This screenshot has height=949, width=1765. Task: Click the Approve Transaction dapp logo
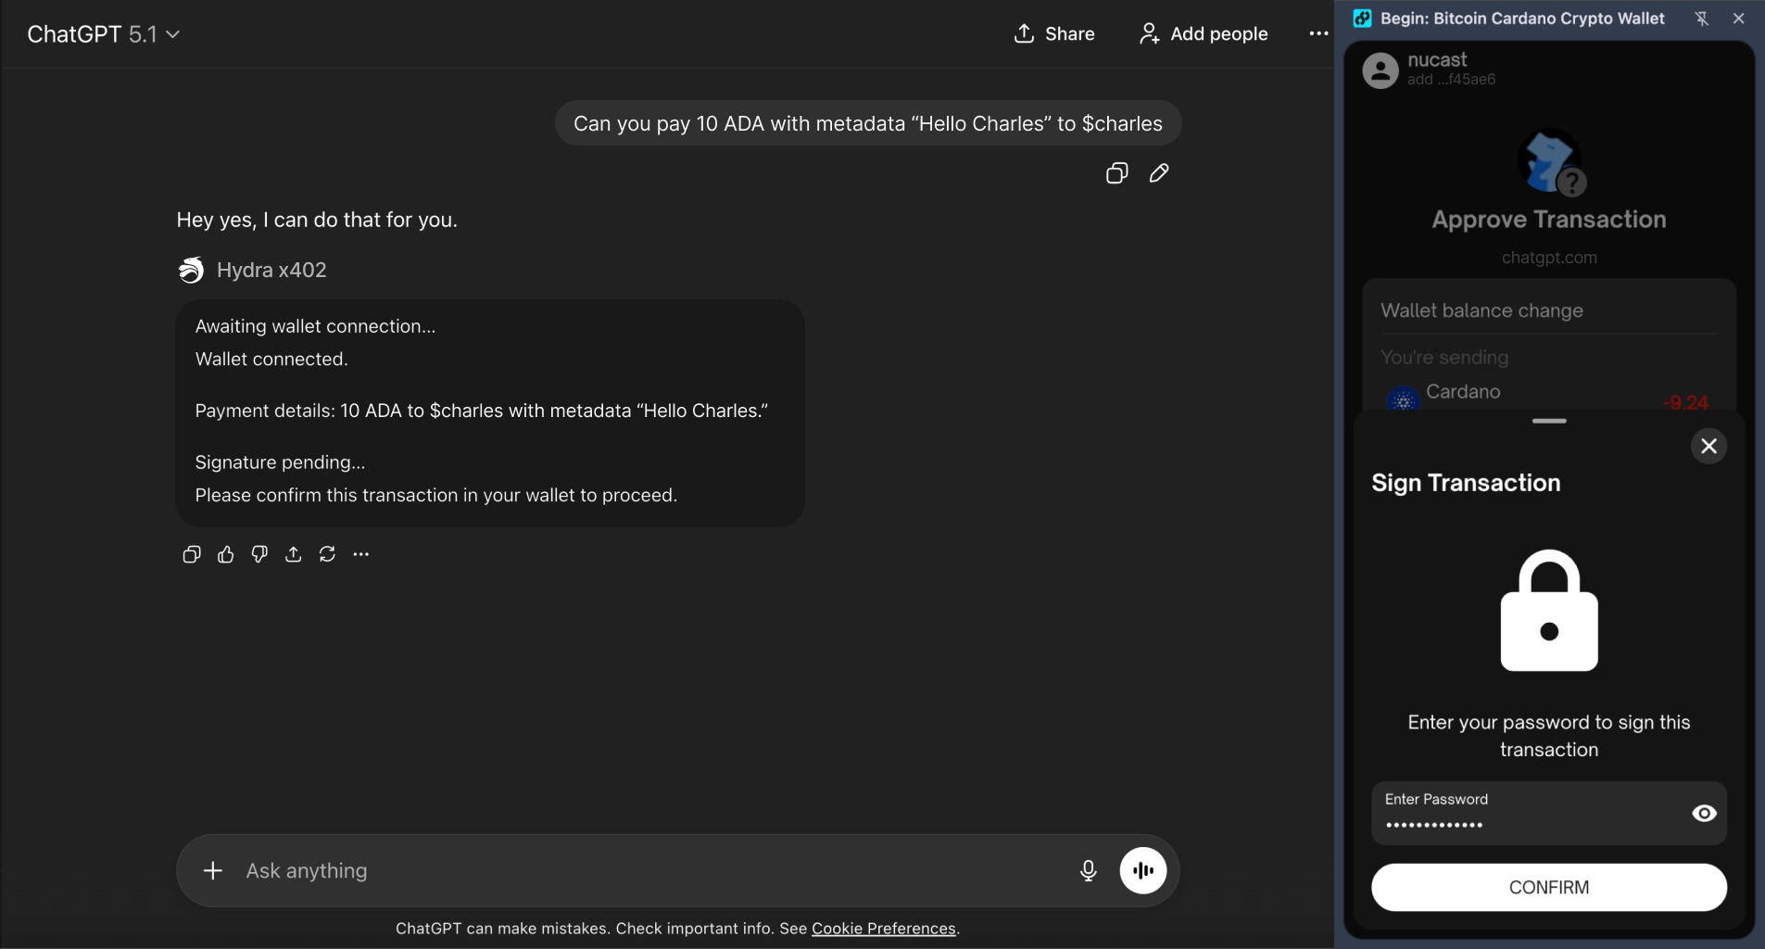tap(1549, 162)
